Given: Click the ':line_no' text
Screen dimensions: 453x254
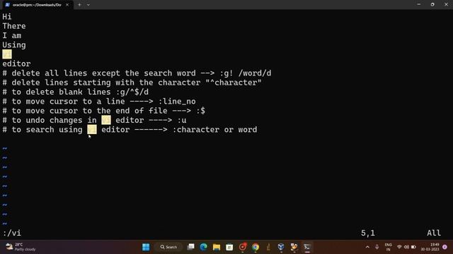Looking at the screenshot, I should pyautogui.click(x=177, y=102).
